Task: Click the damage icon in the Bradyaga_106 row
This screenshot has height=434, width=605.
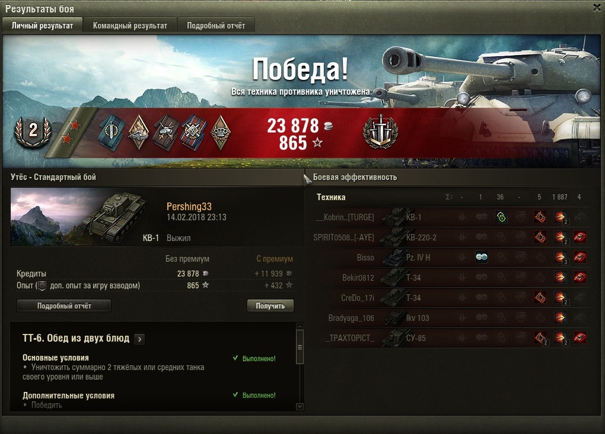Action: 560,318
